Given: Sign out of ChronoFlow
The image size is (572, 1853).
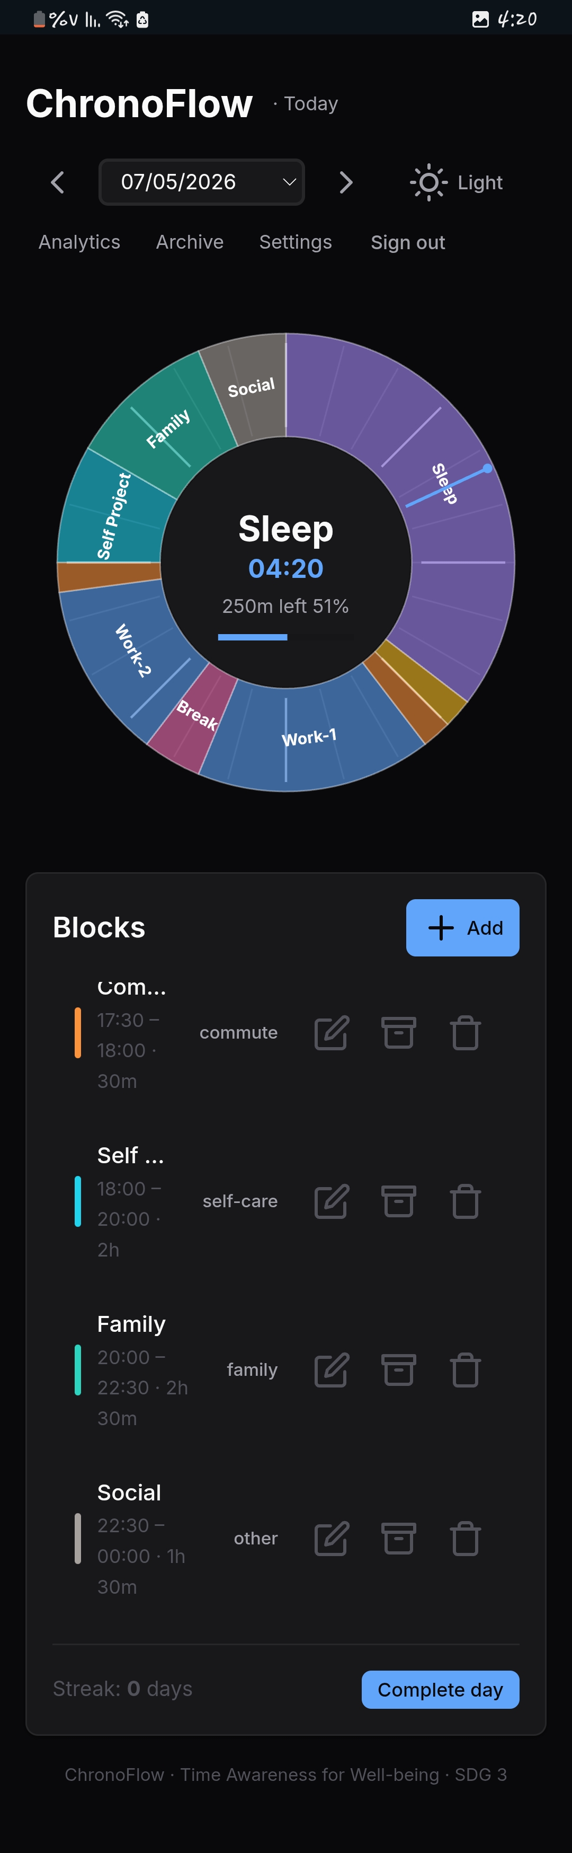Looking at the screenshot, I should click(407, 242).
